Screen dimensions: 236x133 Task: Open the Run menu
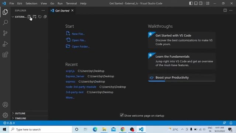pos(60,3)
